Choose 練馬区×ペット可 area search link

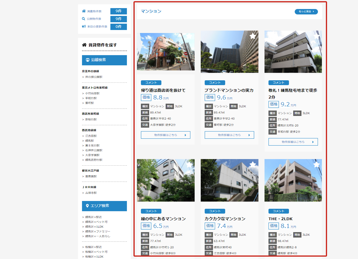[x=96, y=222]
